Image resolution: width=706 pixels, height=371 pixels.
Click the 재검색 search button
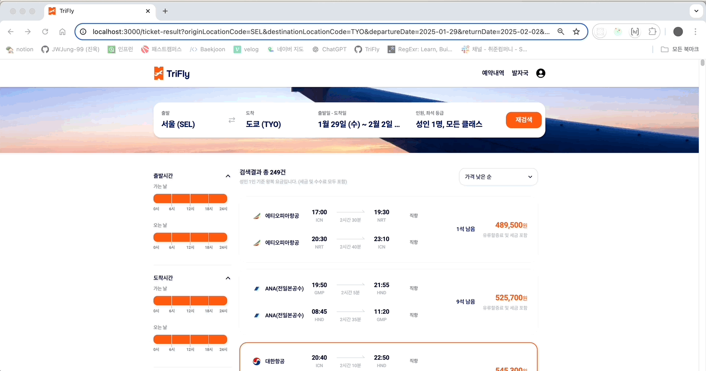point(524,120)
